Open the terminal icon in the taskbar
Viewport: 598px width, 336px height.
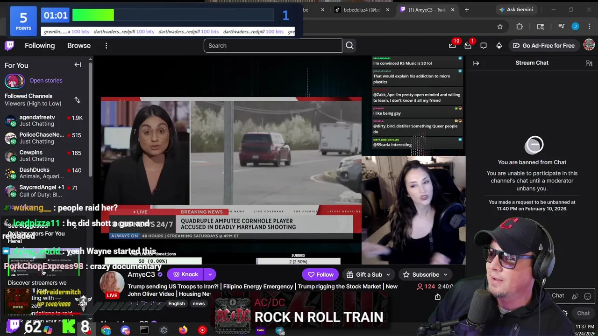[144, 330]
